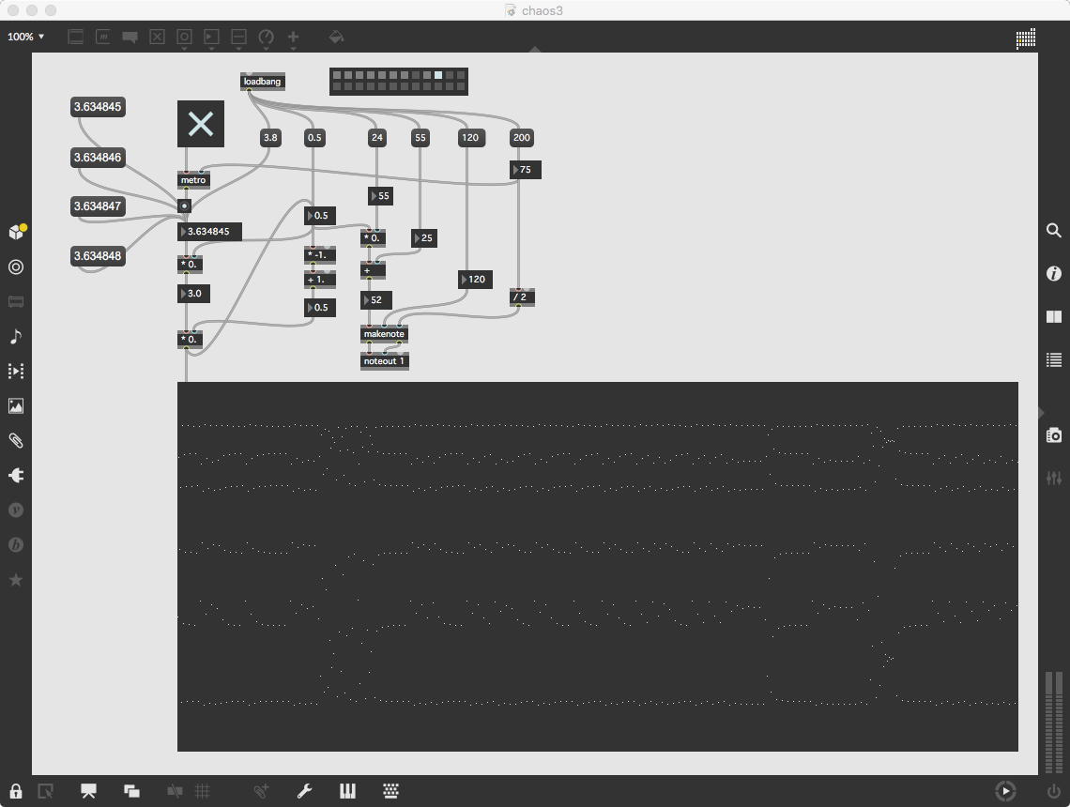Screen dimensions: 1070x807
Task: Open the piano keyboard icon in bottom toolbar
Action: 347,791
